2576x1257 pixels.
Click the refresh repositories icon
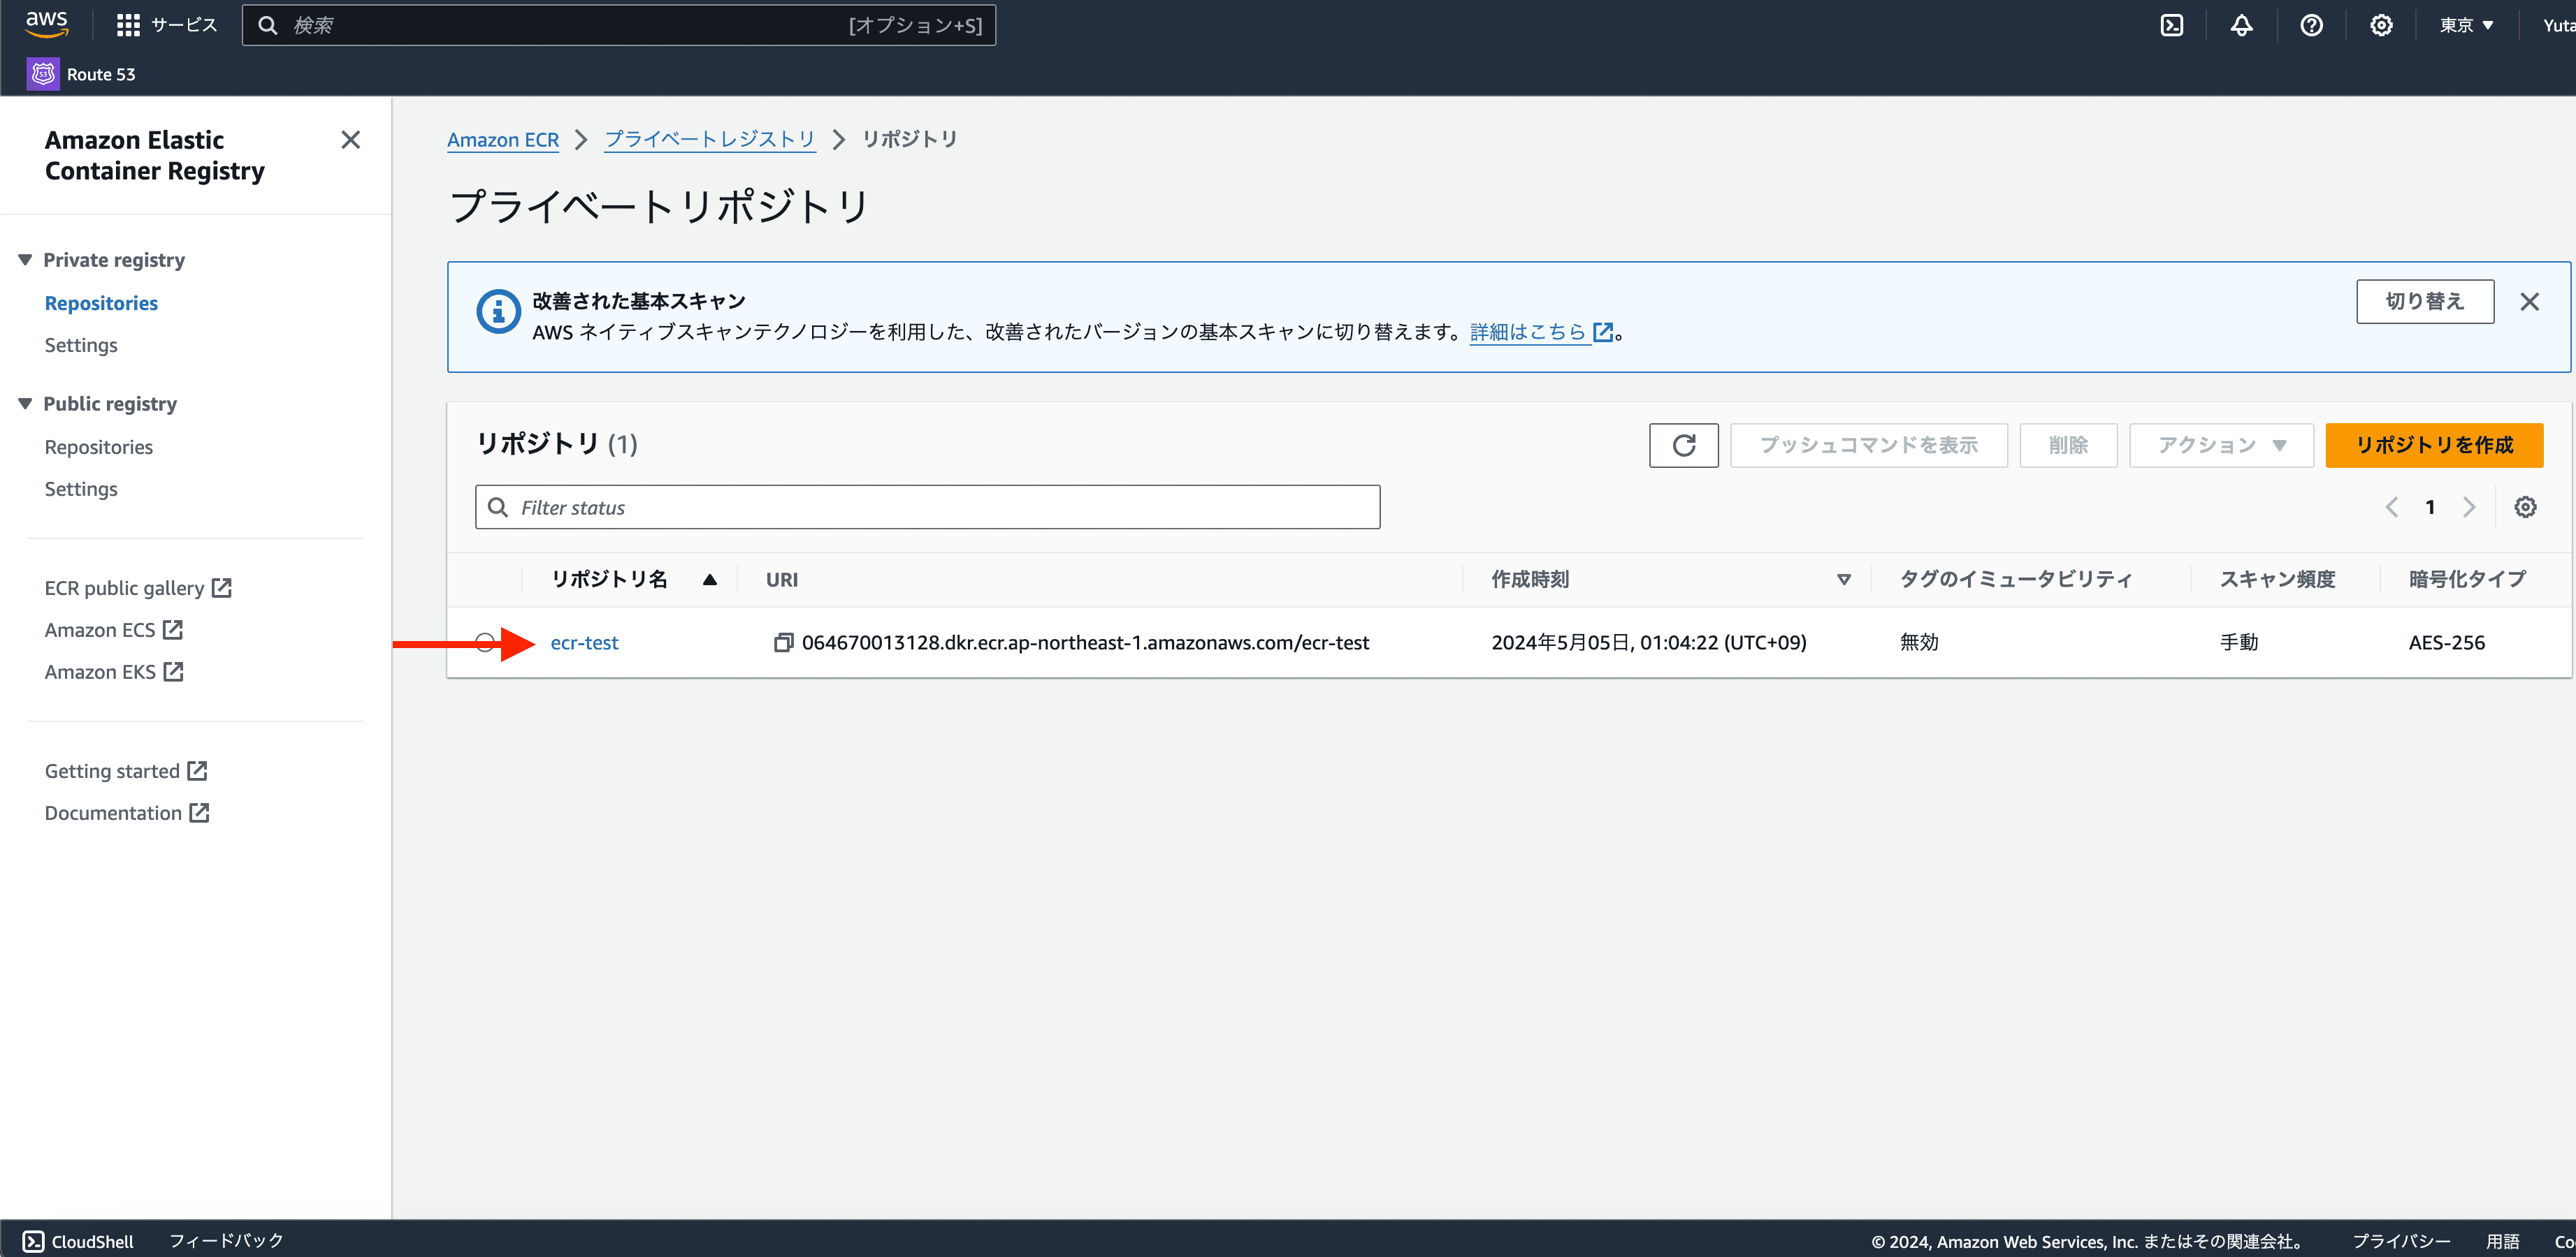click(x=1684, y=445)
